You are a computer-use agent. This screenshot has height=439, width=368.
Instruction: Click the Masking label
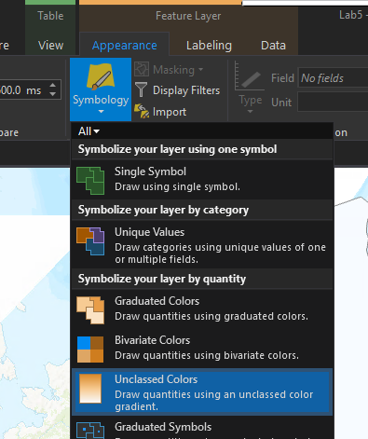click(x=173, y=70)
